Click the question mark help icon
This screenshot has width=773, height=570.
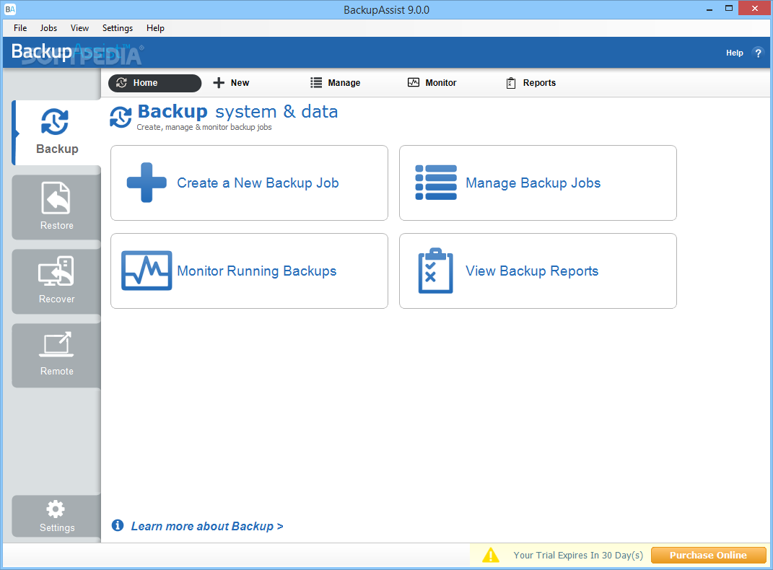759,53
